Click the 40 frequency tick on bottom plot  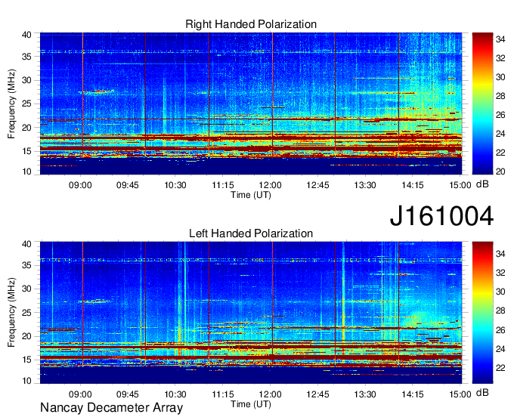click(27, 244)
